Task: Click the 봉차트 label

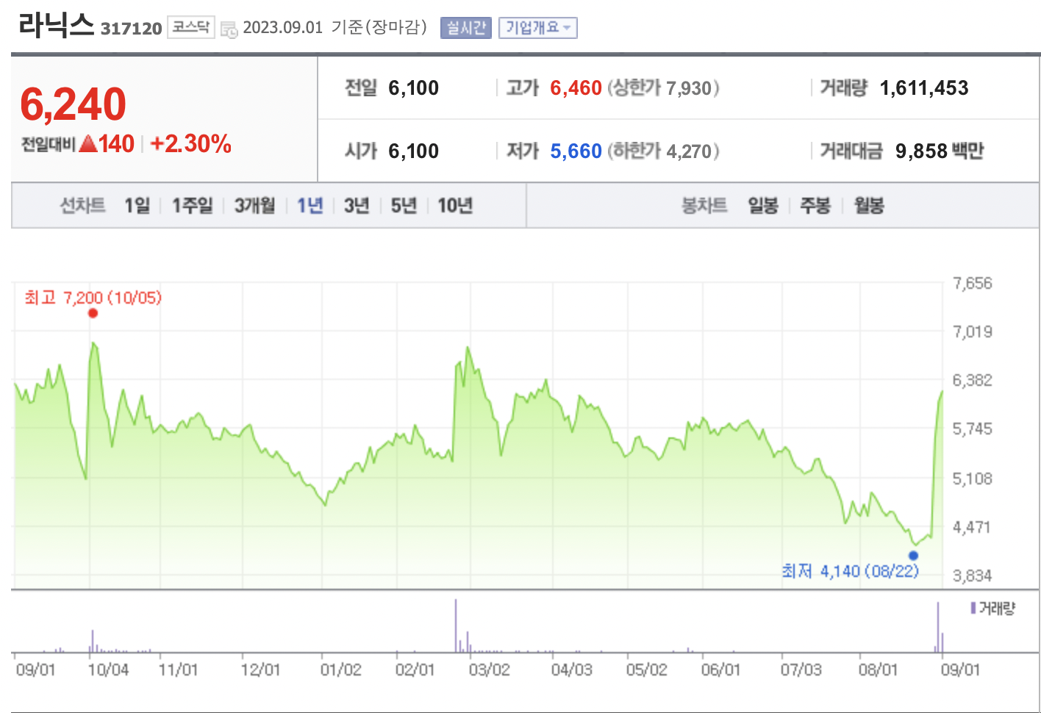Action: [x=704, y=205]
